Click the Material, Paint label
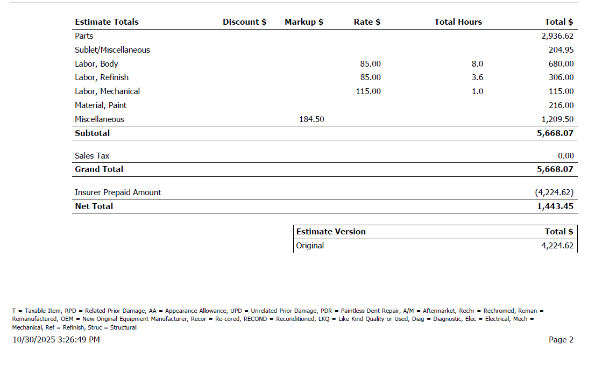Image resolution: width=595 pixels, height=379 pixels. [101, 105]
